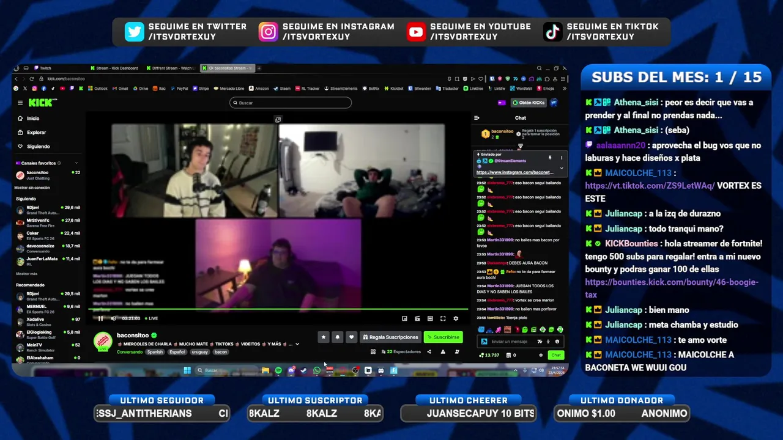The height and width of the screenshot is (440, 783).
Task: Open mini player picture-in-picture icon
Action: tap(404, 318)
